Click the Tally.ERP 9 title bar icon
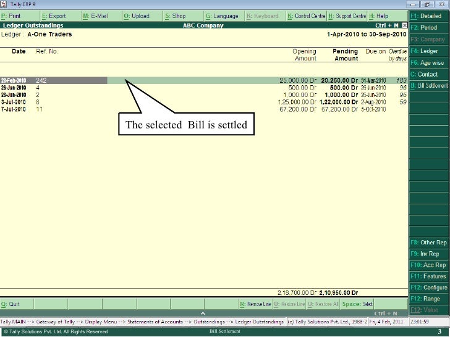The image size is (450, 337). click(x=4, y=4)
